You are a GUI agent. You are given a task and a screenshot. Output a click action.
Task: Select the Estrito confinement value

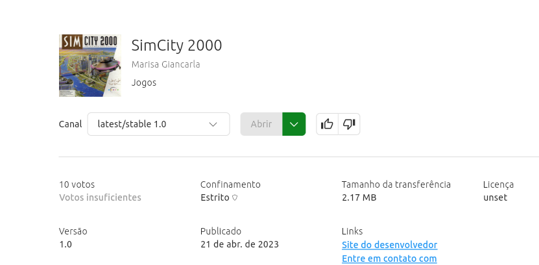pos(215,197)
